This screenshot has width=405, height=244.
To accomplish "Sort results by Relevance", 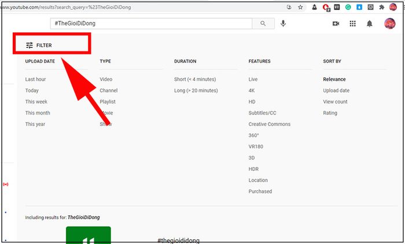I will point(334,79).
